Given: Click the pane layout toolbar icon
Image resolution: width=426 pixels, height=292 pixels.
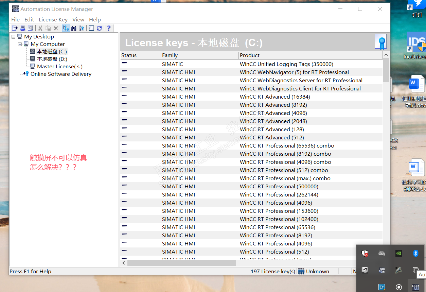Looking at the screenshot, I should (91, 28).
